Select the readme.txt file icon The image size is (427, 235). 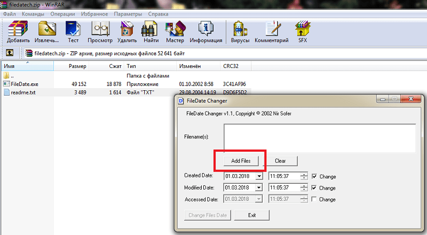(6, 92)
